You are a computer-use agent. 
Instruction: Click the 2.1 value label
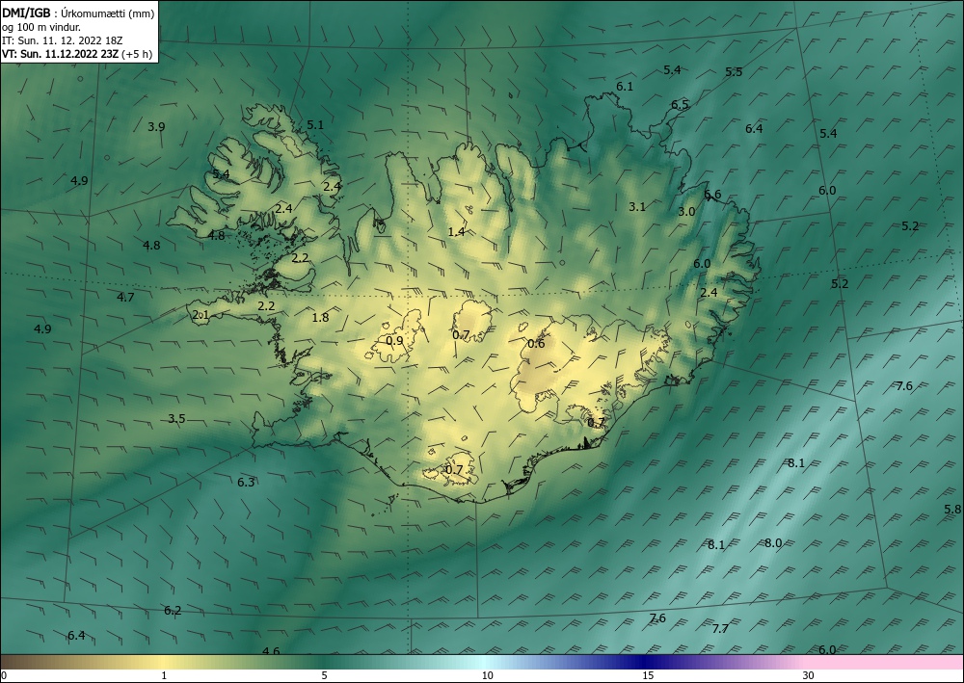[x=201, y=315]
